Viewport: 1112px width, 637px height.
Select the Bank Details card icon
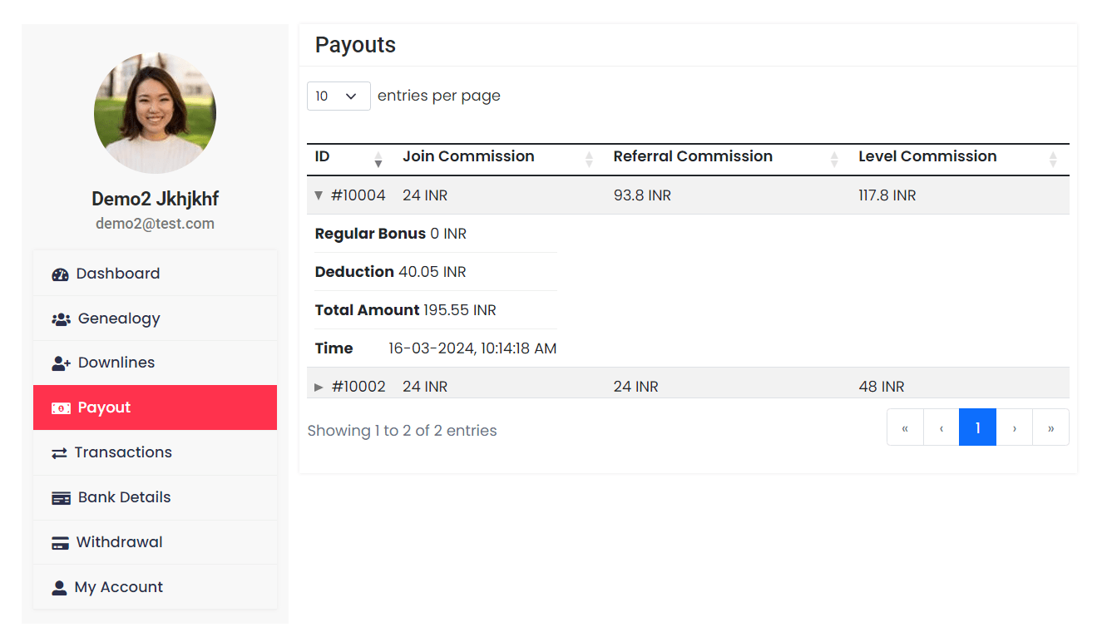[x=60, y=496]
